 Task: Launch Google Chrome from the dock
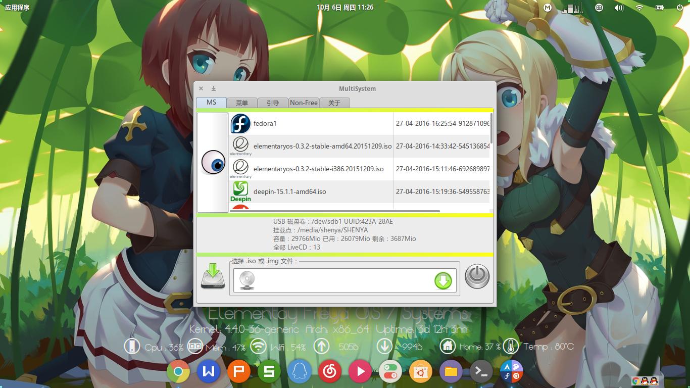pyautogui.click(x=178, y=371)
